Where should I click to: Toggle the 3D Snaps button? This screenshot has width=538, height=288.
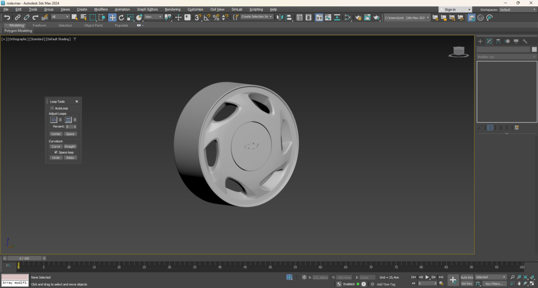tap(198, 17)
